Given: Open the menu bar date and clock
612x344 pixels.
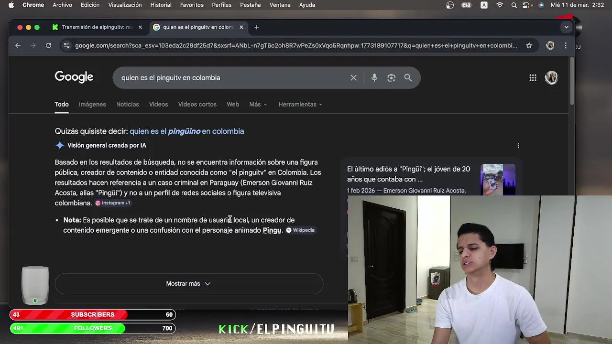Looking at the screenshot, I should click(x=578, y=5).
